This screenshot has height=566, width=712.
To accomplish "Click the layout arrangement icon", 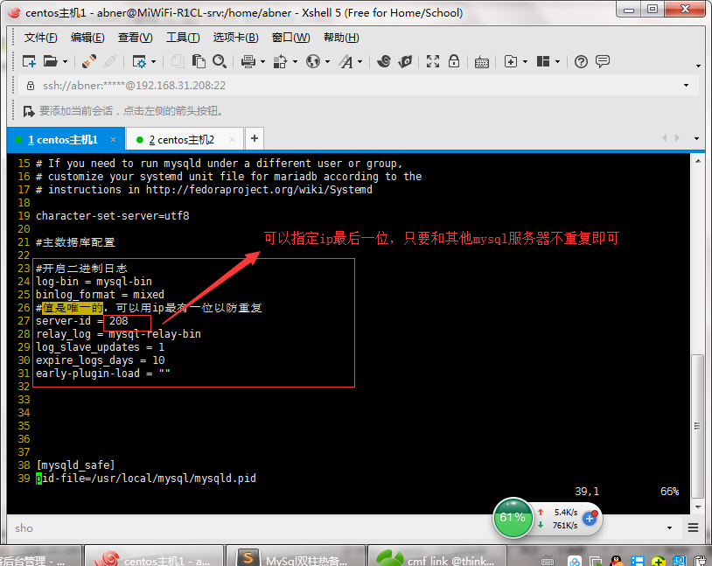I will (x=543, y=61).
